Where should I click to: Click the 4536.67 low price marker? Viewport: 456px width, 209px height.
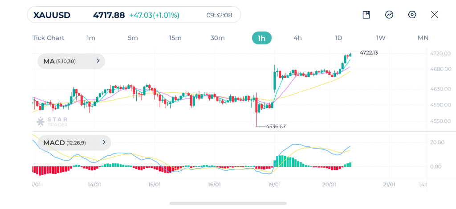tap(276, 126)
